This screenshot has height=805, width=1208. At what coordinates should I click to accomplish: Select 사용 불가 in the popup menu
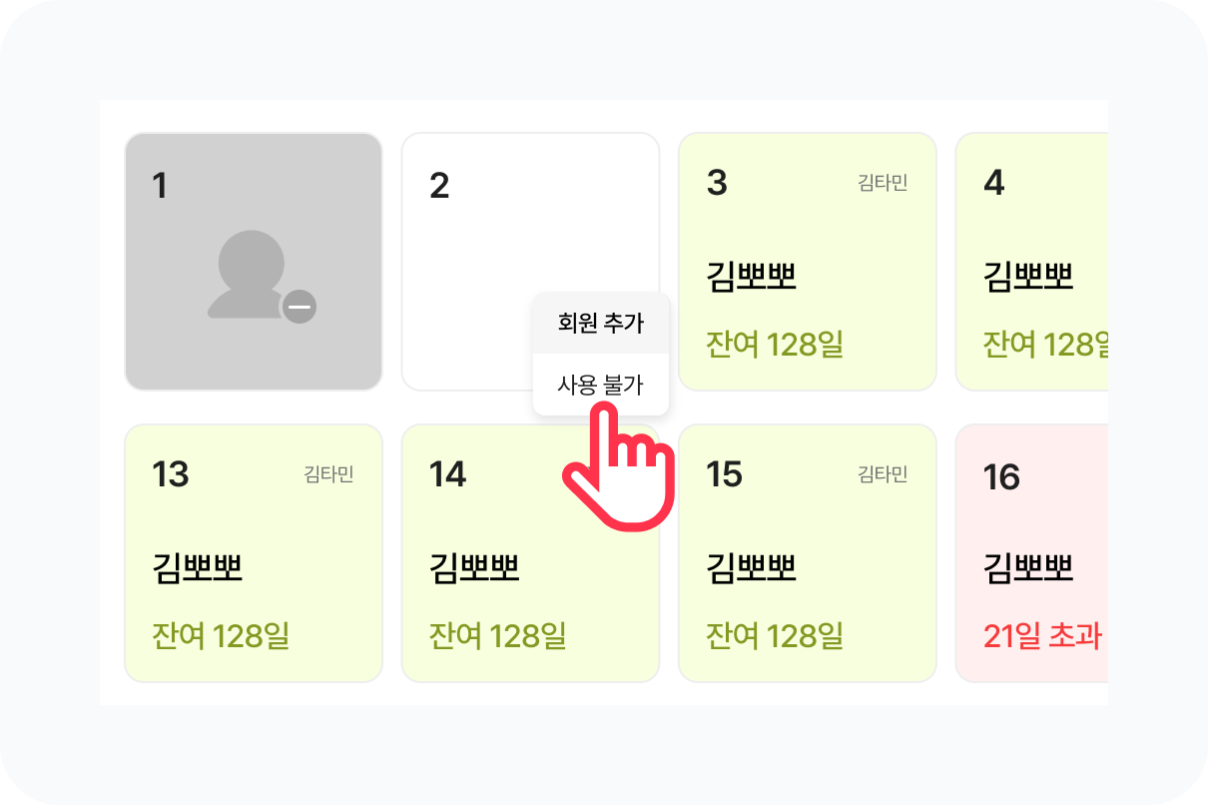click(x=600, y=385)
